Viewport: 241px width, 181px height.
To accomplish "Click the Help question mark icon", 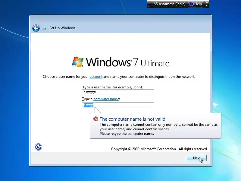I will point(191,4).
